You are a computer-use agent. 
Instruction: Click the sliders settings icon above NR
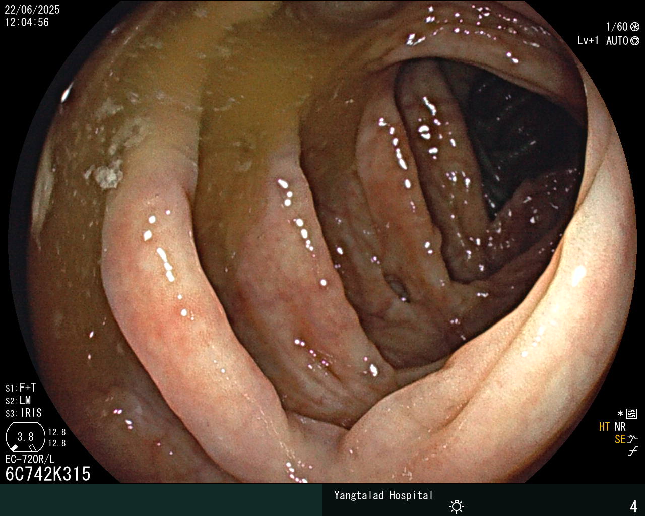point(631,414)
